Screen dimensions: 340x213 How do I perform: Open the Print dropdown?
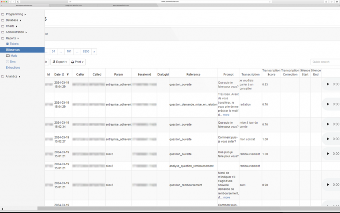pyautogui.click(x=77, y=62)
